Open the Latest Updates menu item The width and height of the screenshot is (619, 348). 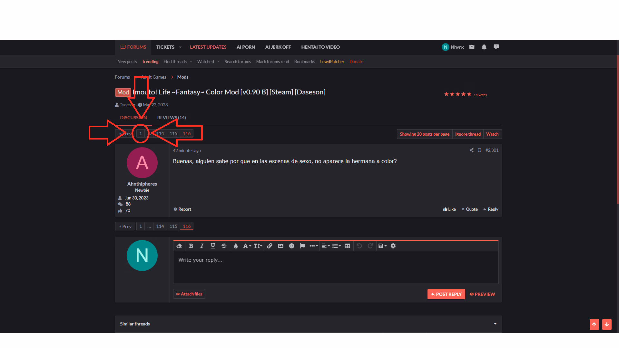point(208,47)
